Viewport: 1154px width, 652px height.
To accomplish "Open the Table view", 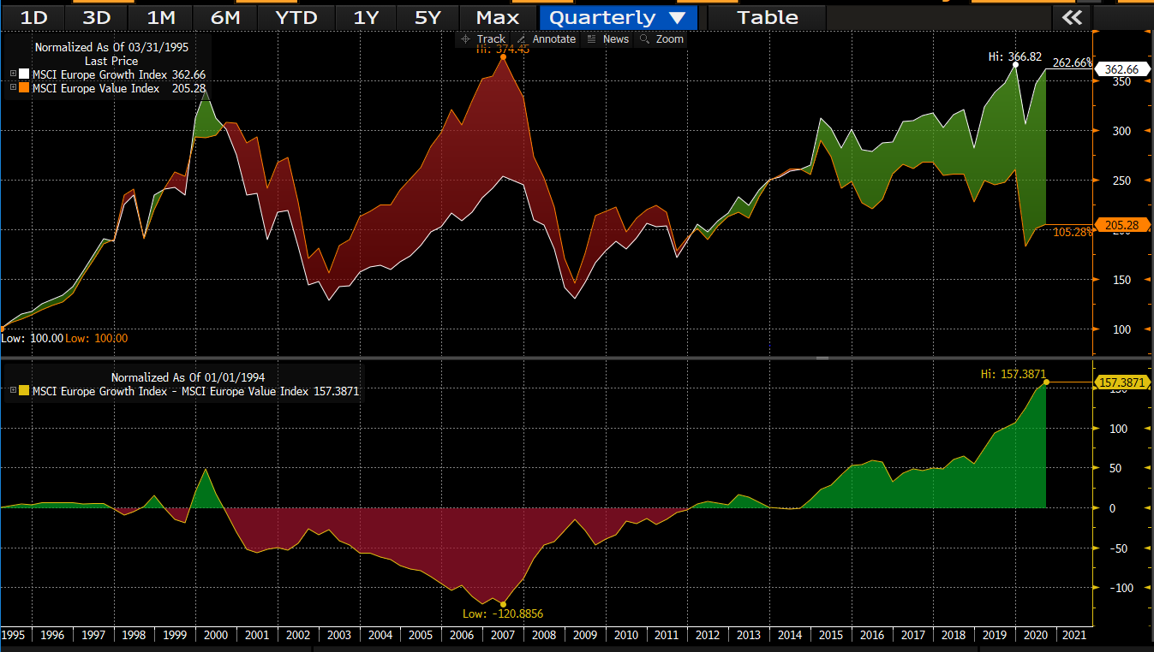I will pos(768,17).
